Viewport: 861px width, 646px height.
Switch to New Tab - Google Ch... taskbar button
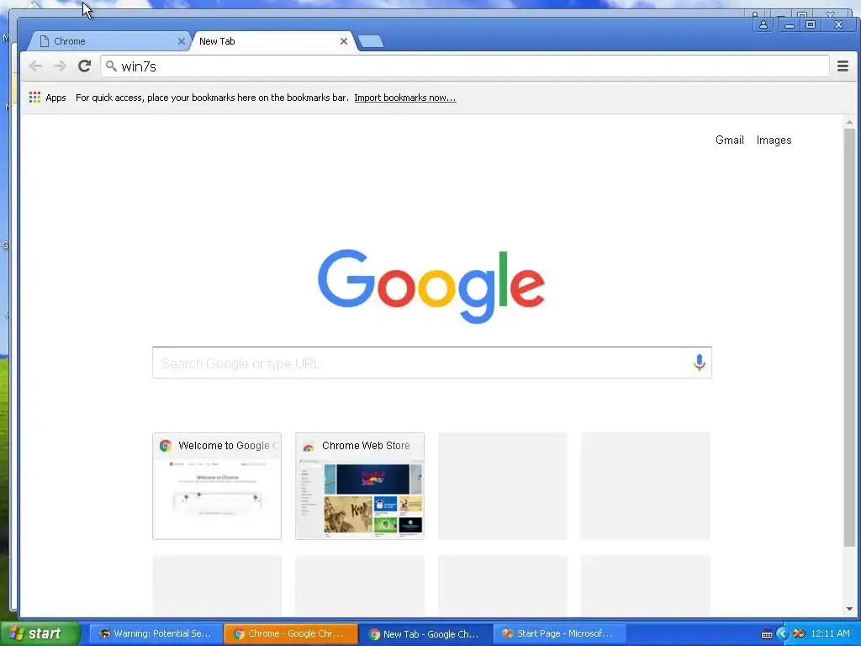click(x=425, y=634)
